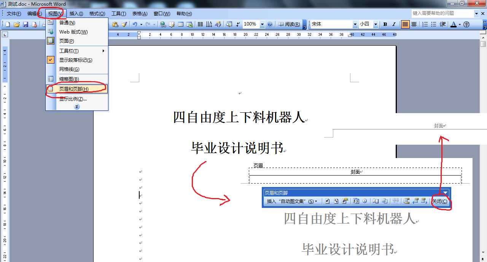Click the Paste clipboard icon

(115, 24)
